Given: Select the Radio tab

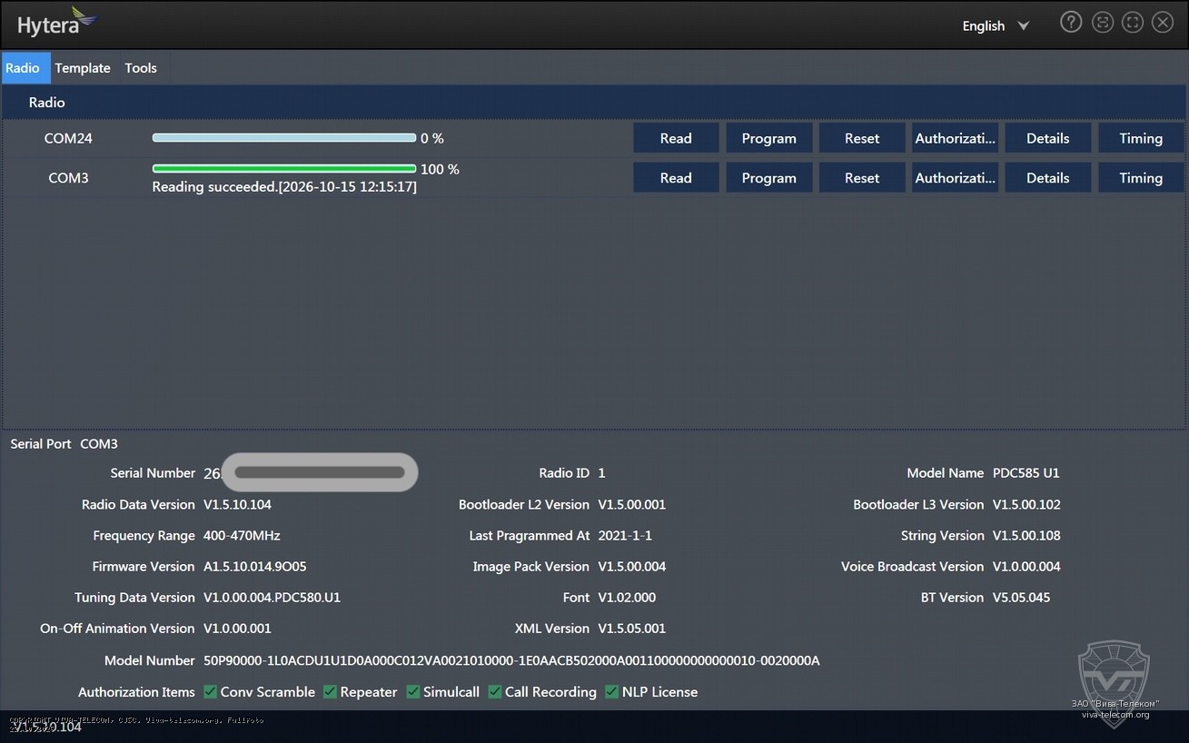Looking at the screenshot, I should (23, 68).
